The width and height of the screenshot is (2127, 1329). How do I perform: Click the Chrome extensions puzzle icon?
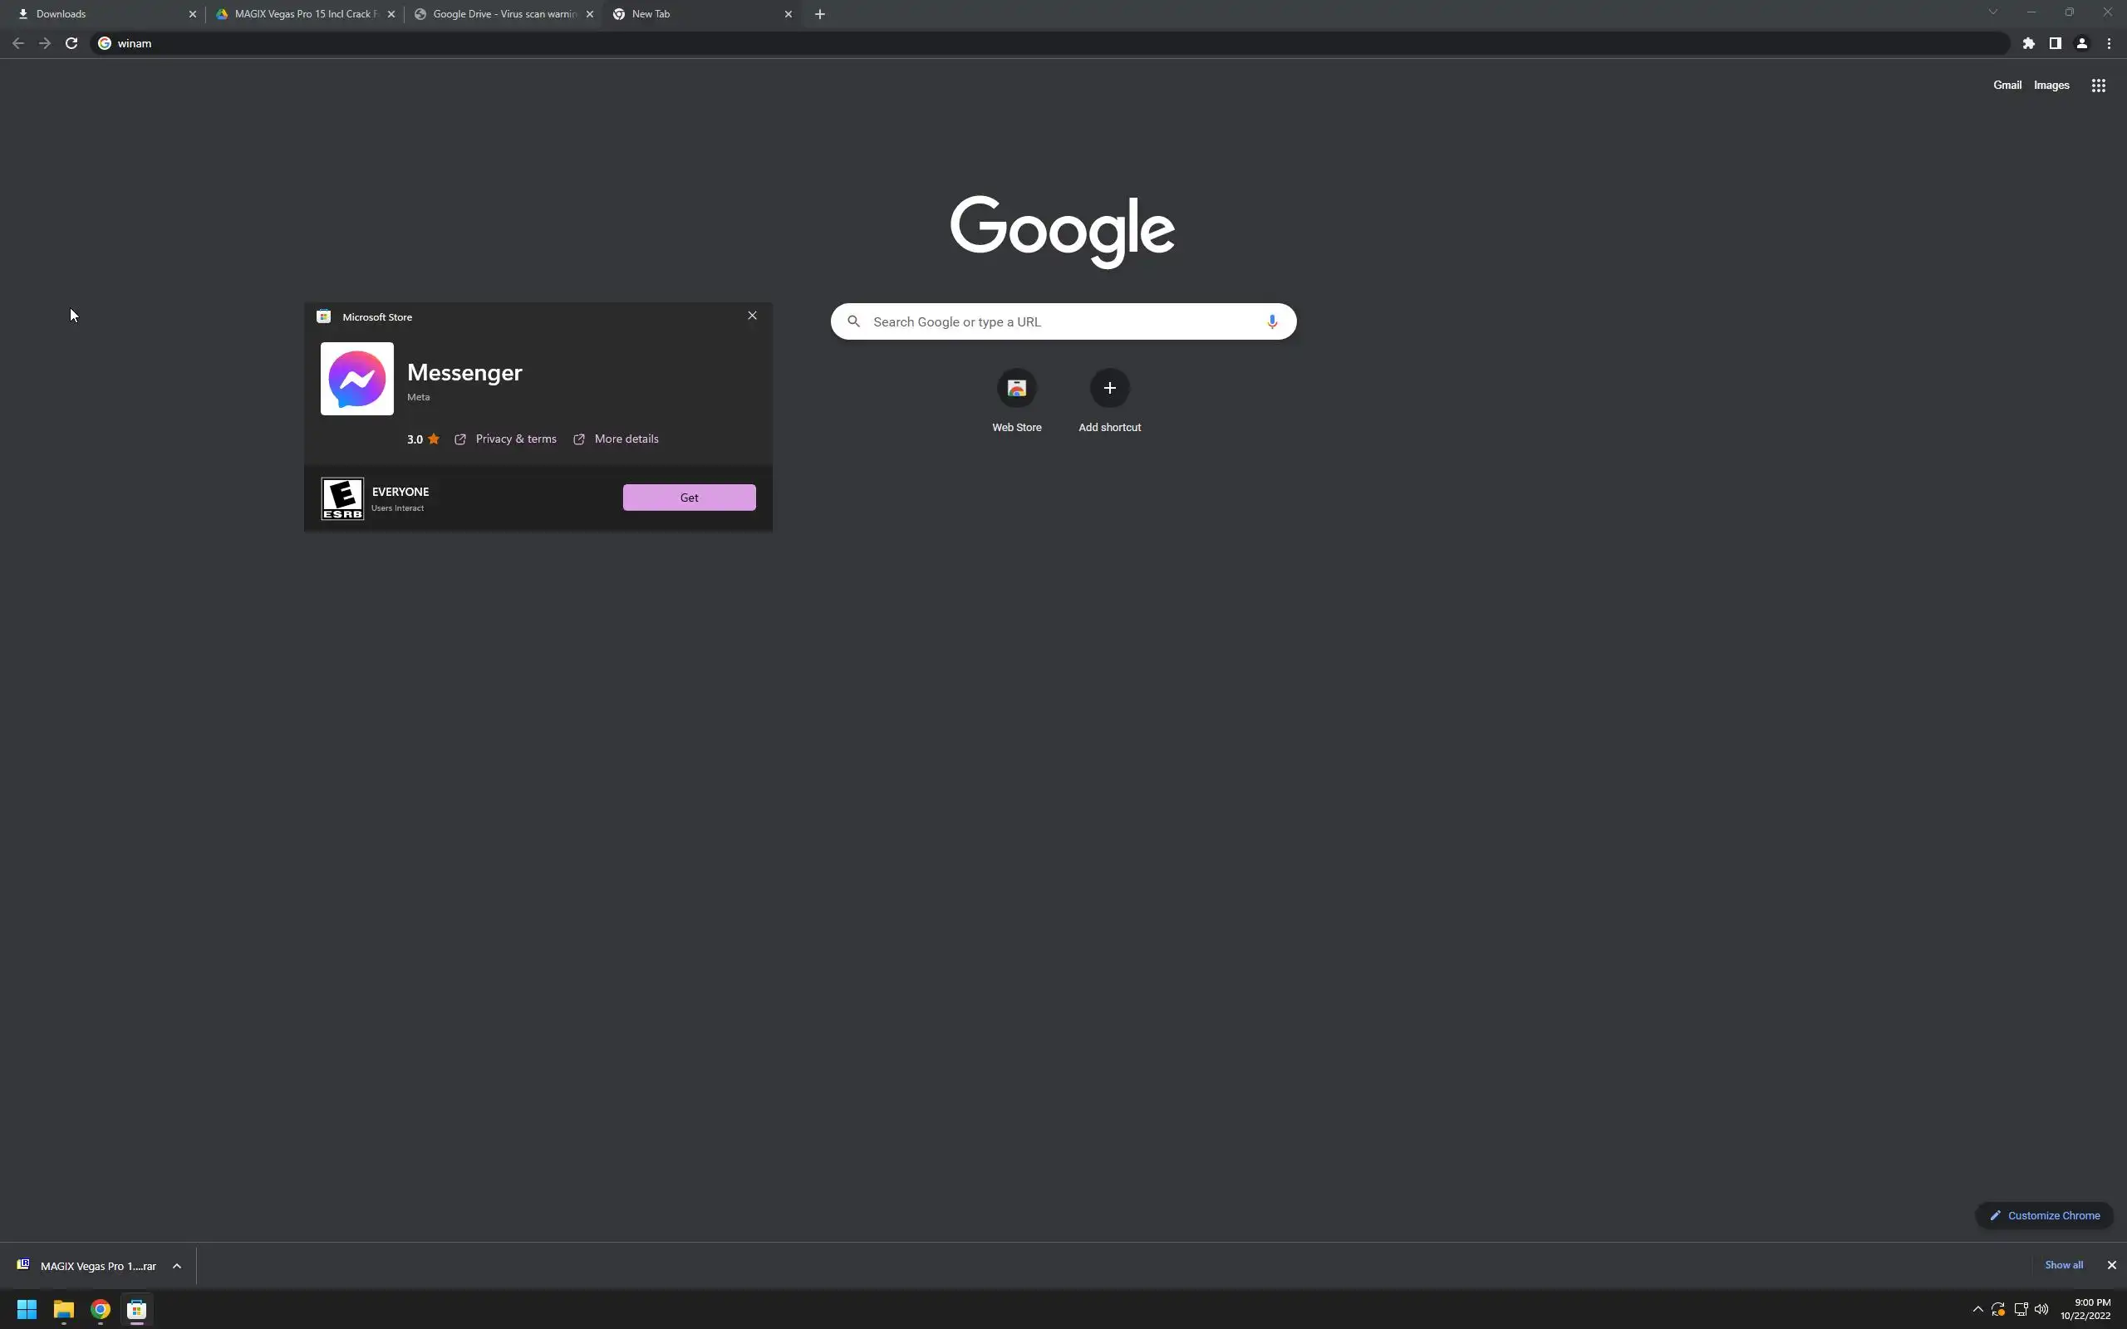[x=2029, y=43]
